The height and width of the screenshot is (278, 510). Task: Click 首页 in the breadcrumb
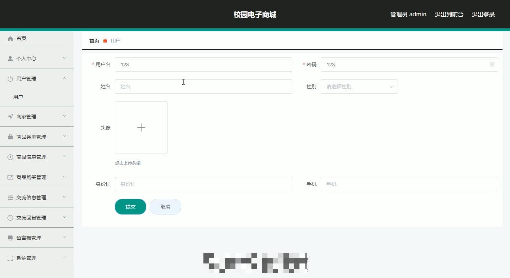coord(94,41)
